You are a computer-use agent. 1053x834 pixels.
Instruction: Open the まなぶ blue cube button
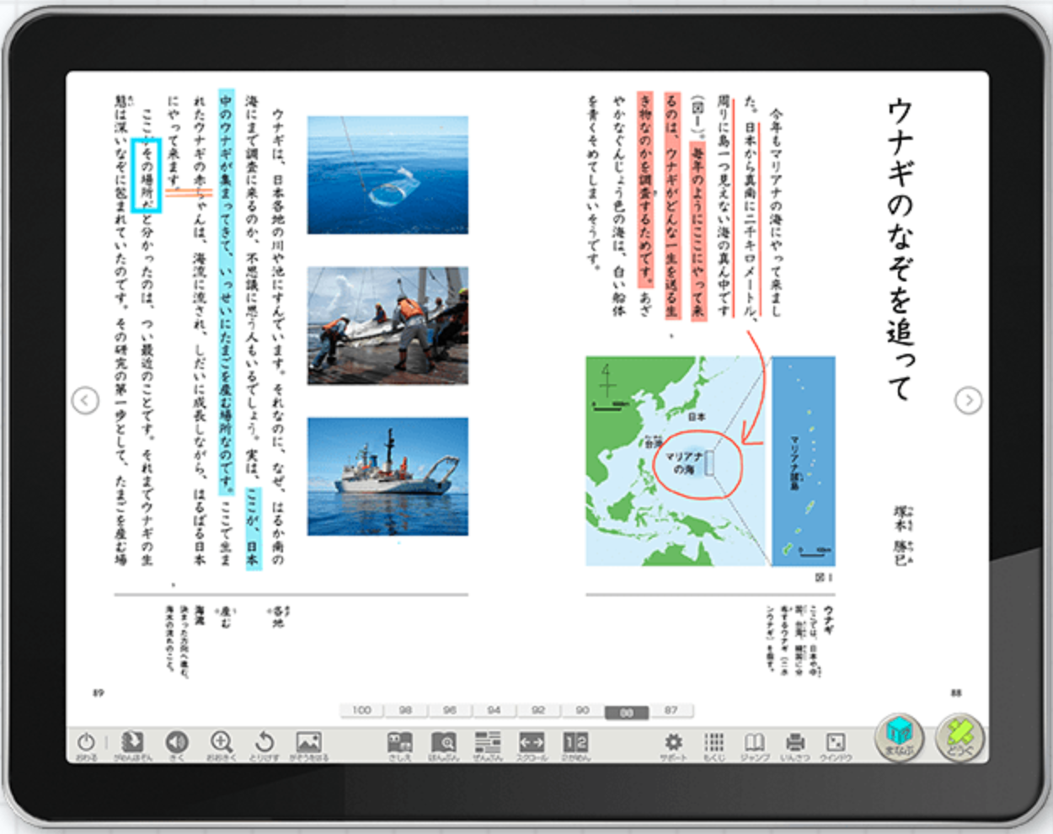900,736
